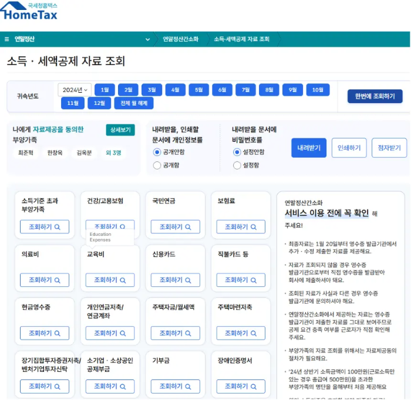The height and width of the screenshot is (400, 411).
Task: Select the 11월 month button
Action: [73, 103]
